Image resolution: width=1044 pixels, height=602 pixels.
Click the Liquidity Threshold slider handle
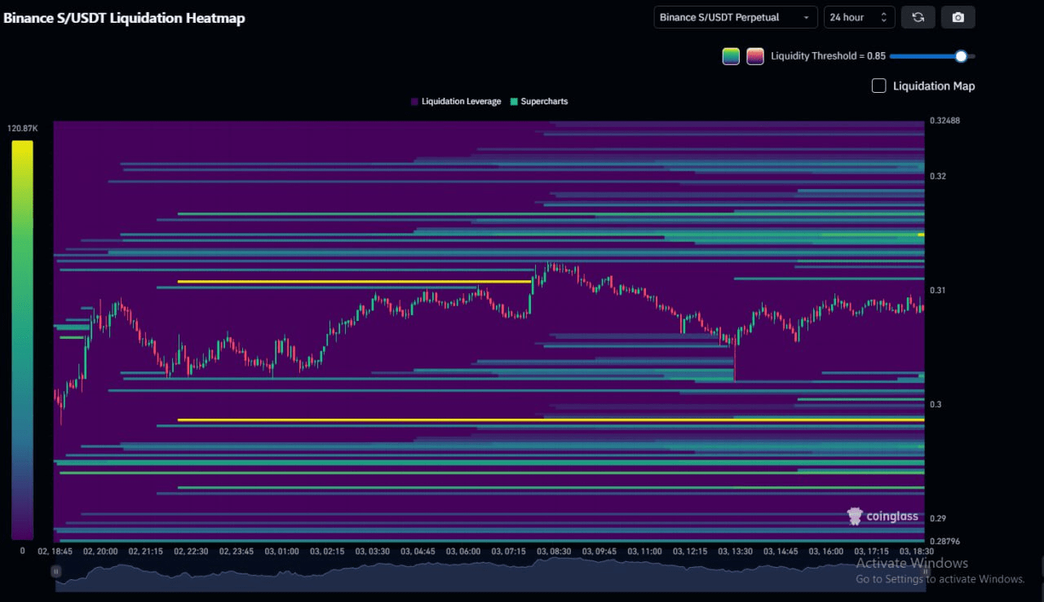tap(961, 56)
